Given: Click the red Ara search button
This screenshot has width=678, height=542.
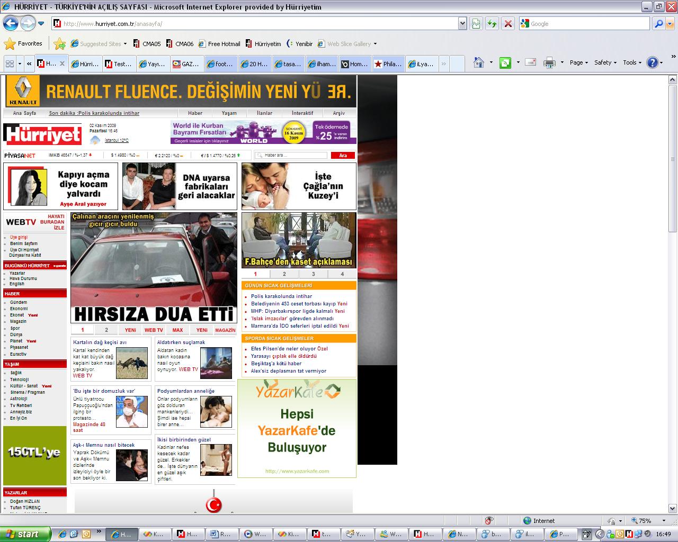Looking at the screenshot, I should click(343, 156).
